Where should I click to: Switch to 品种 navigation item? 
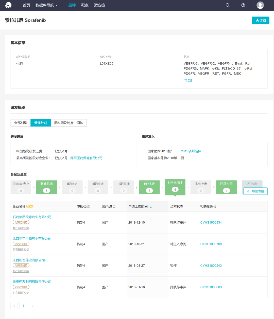point(72,5)
